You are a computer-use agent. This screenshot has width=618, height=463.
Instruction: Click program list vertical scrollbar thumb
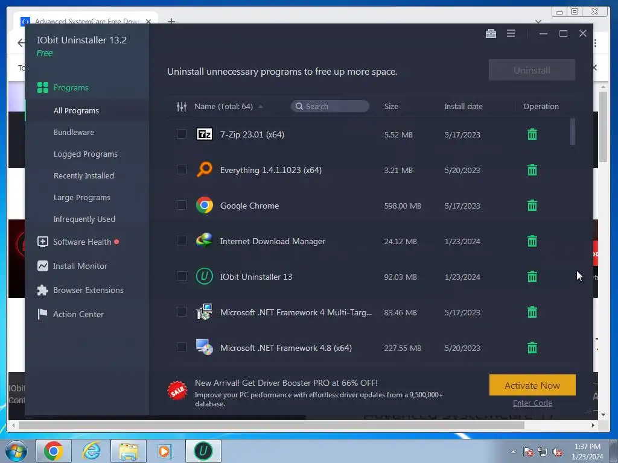point(573,131)
